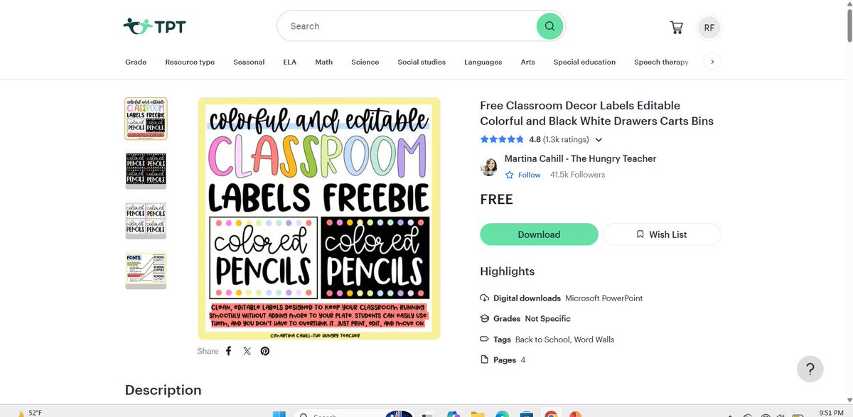Image resolution: width=853 pixels, height=417 pixels.
Task: Open the Seasonal menu
Action: click(x=249, y=62)
